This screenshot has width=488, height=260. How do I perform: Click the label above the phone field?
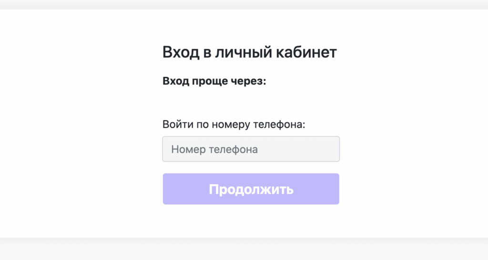234,125
